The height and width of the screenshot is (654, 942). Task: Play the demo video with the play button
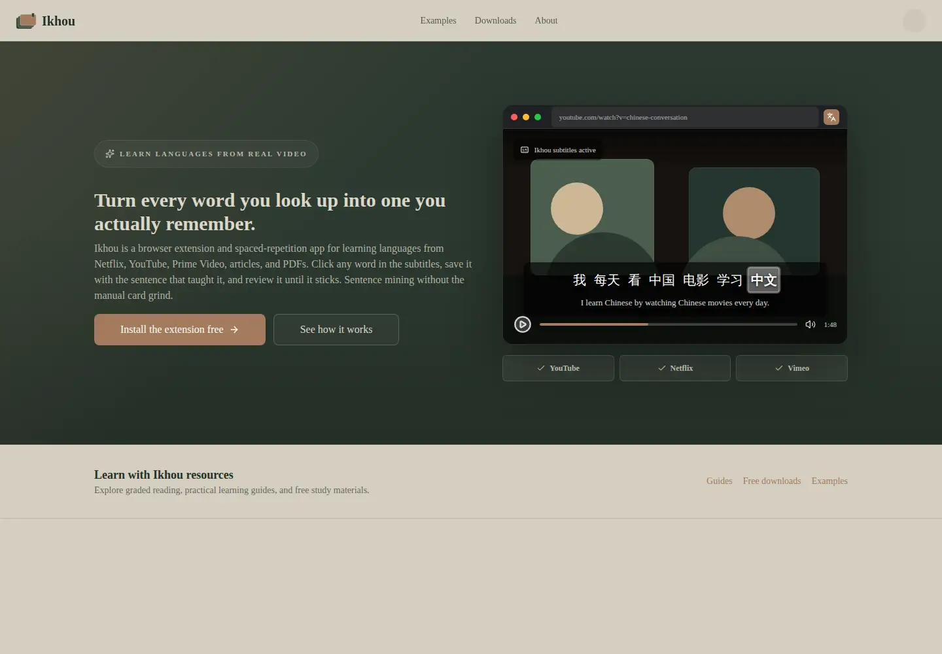pos(523,324)
